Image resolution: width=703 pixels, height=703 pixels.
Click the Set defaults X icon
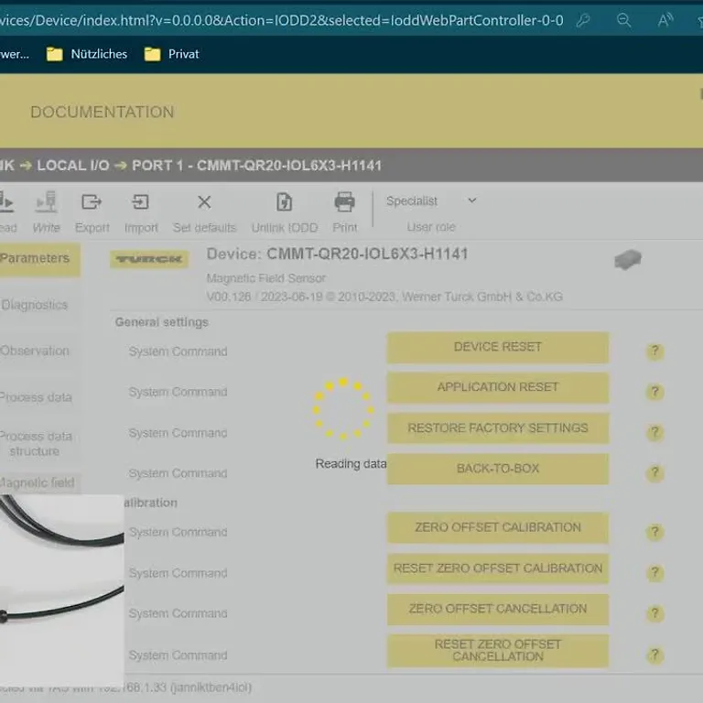pyautogui.click(x=204, y=202)
